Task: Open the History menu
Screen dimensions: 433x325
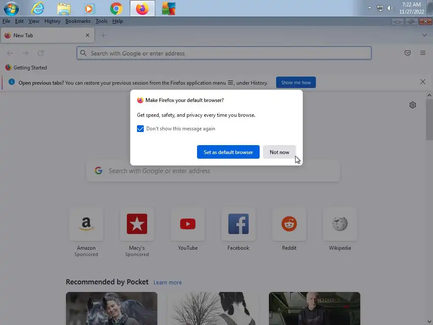Action: pyautogui.click(x=52, y=21)
